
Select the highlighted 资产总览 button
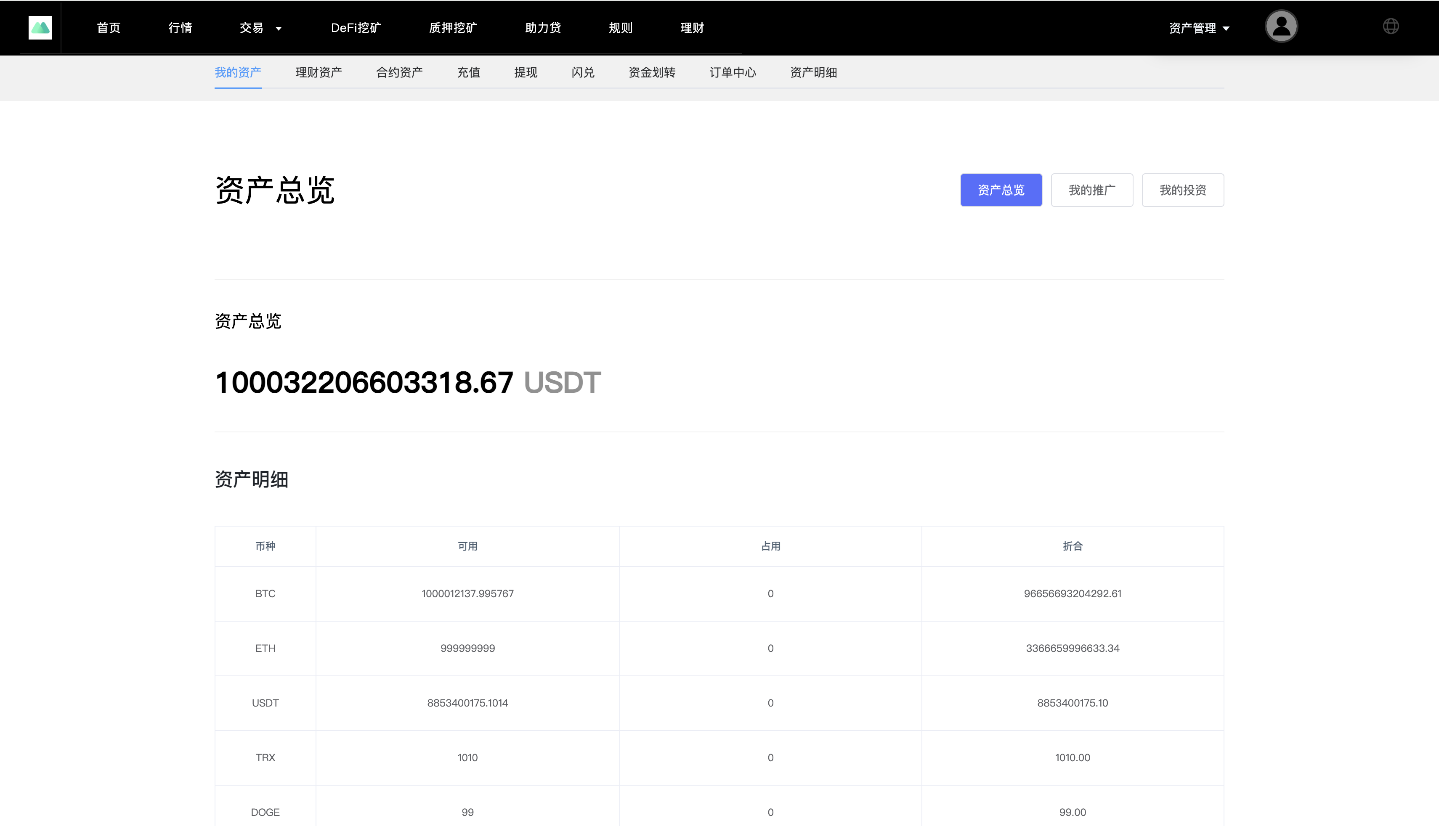click(x=1001, y=190)
